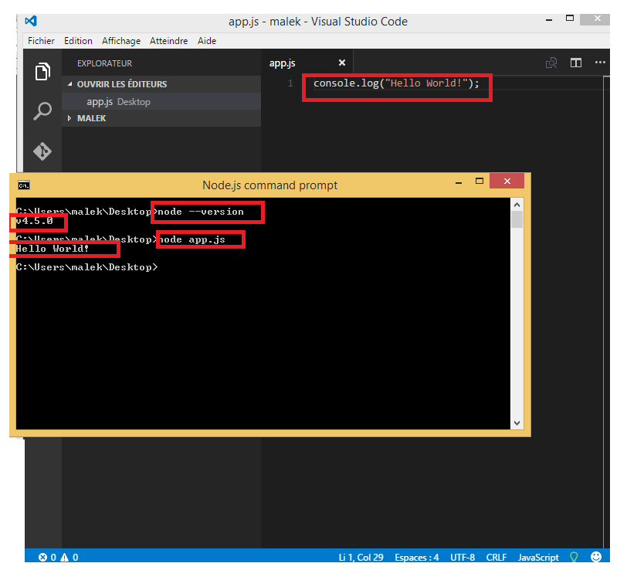
Task: Change indentation via Espaces : 4
Action: tap(417, 557)
